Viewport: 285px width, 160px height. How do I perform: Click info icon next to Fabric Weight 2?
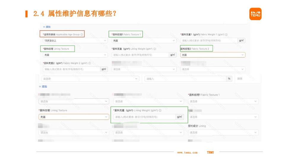tap(89, 63)
